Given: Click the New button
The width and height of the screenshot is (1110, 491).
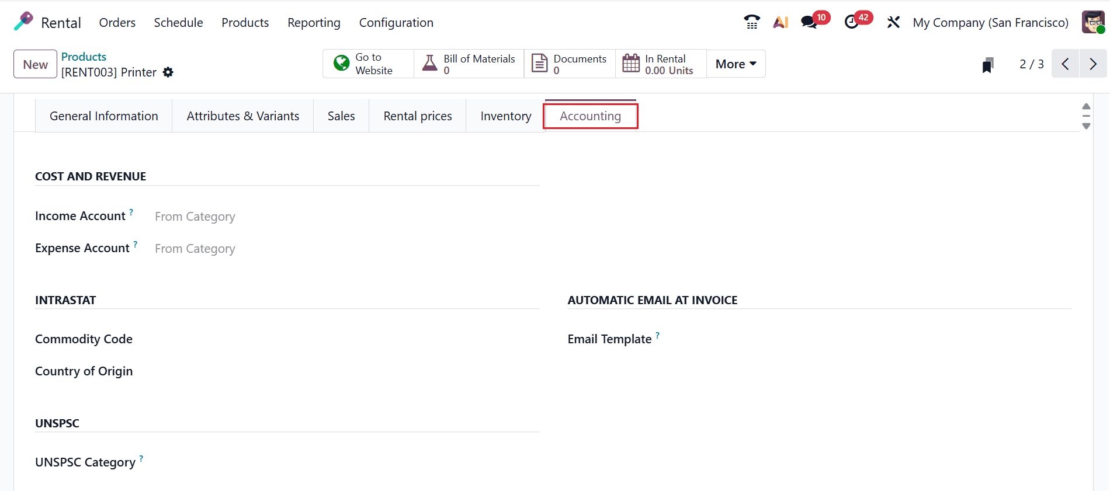Looking at the screenshot, I should (35, 64).
